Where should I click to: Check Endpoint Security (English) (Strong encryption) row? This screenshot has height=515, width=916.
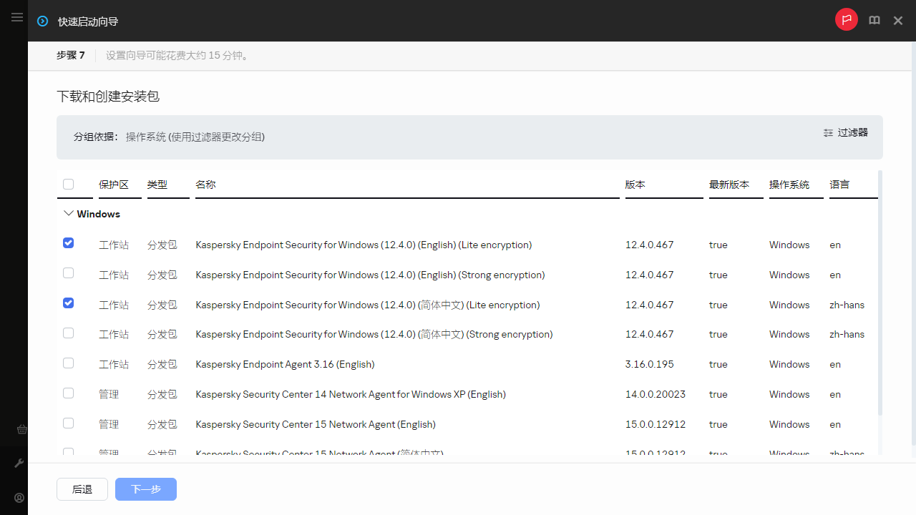[x=68, y=273]
